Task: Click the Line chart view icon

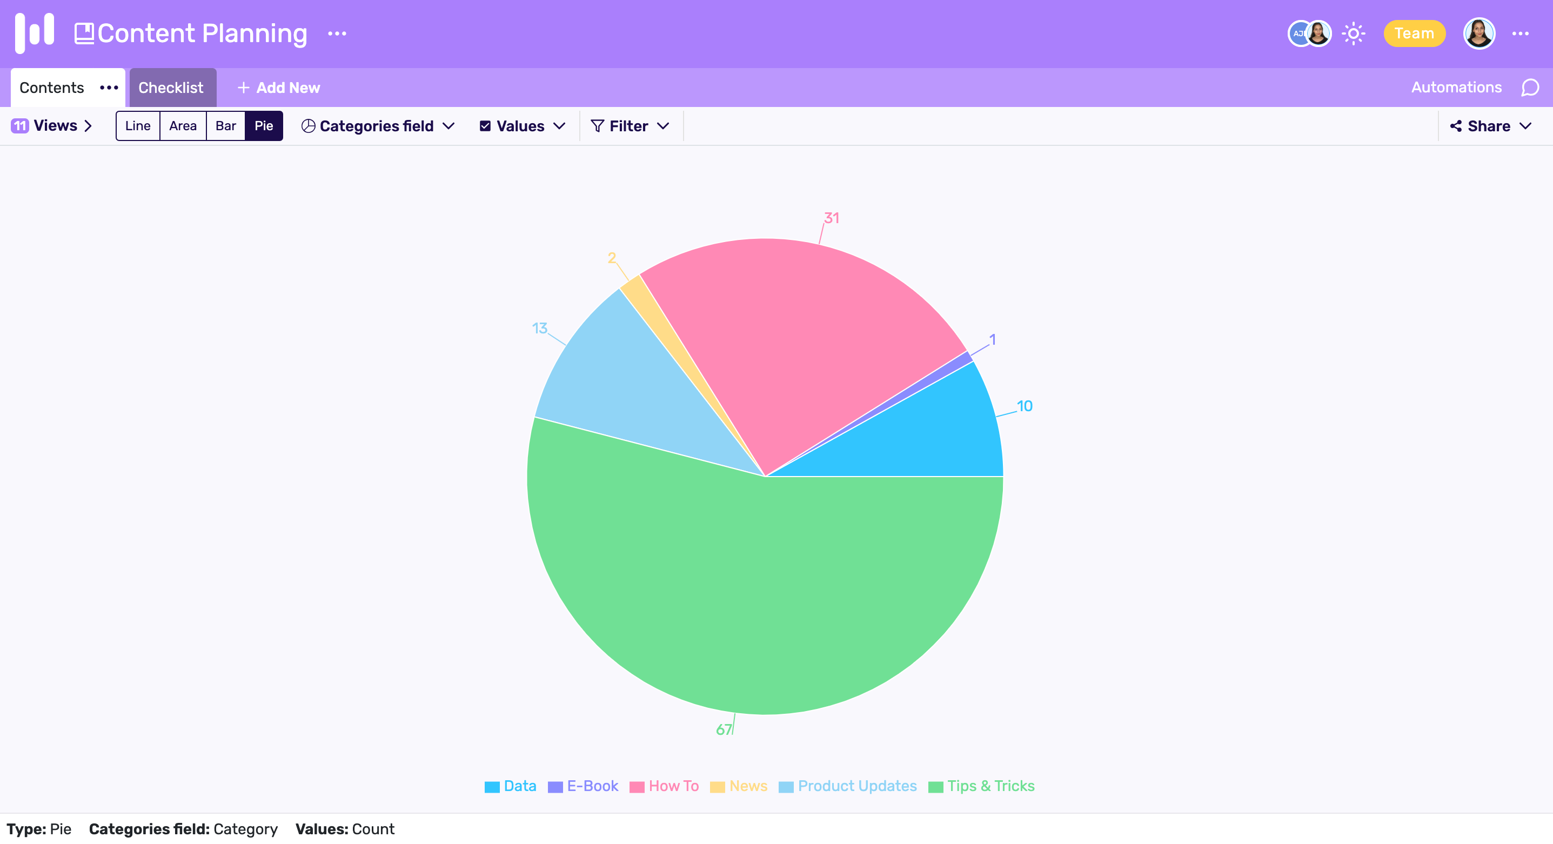Action: 136,126
